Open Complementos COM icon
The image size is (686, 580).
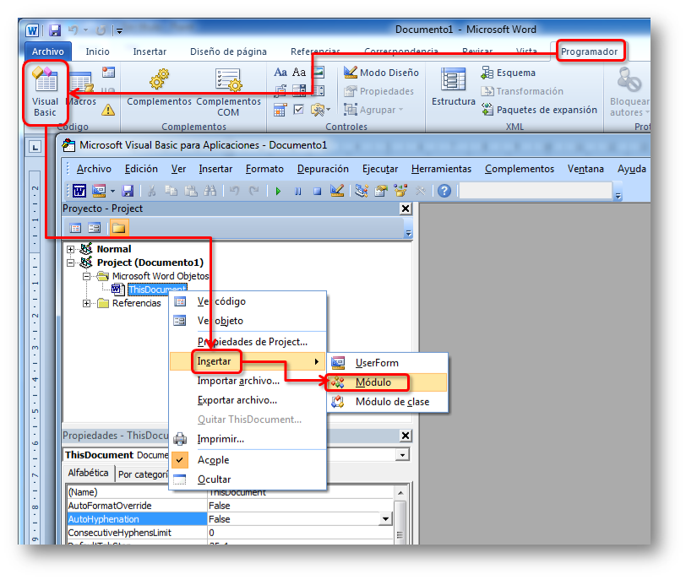coord(228,79)
